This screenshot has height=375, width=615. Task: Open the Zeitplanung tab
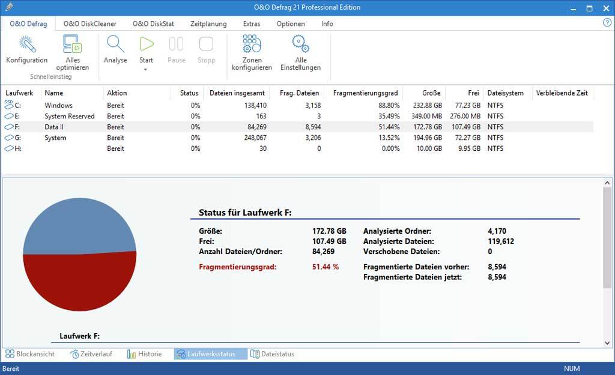click(208, 23)
